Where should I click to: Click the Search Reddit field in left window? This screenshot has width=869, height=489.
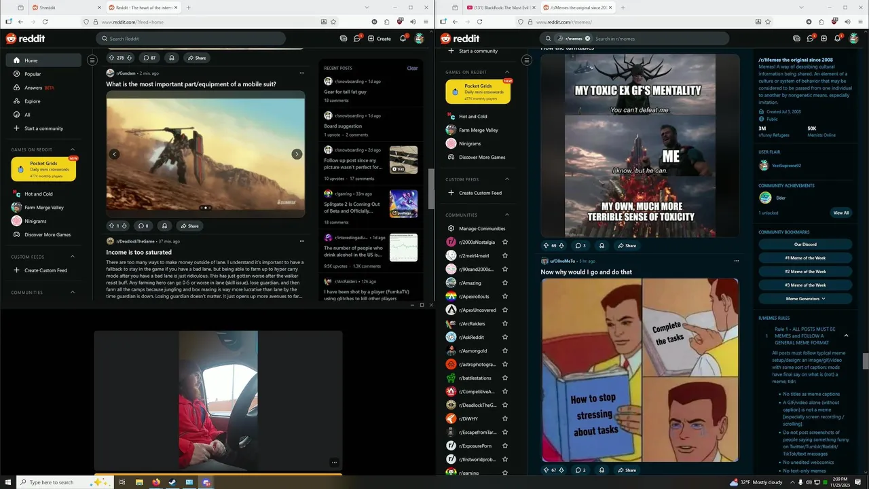[x=191, y=39]
